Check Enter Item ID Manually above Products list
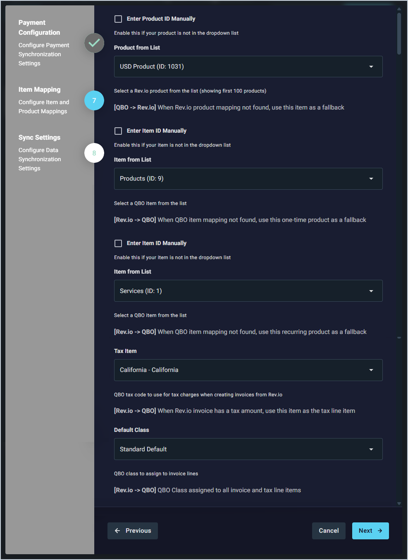 118,131
